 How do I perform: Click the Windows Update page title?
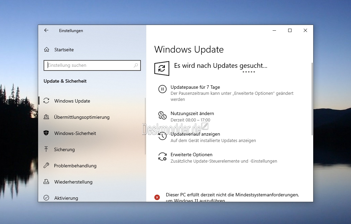189,49
